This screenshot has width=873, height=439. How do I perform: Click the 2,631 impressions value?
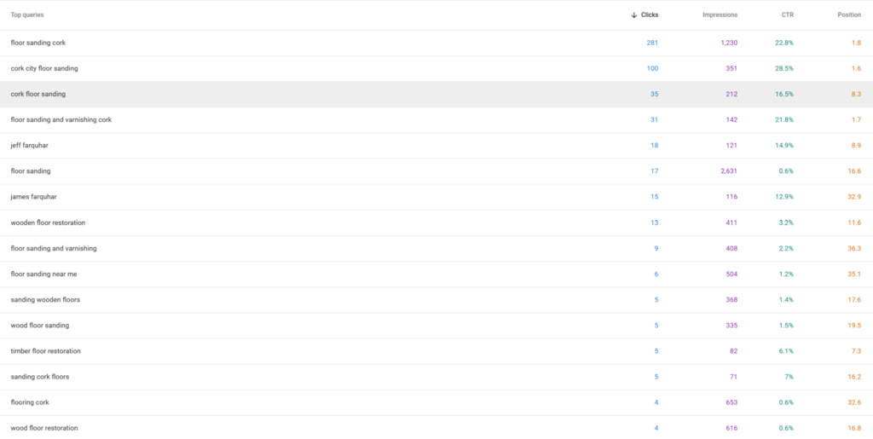pos(729,170)
